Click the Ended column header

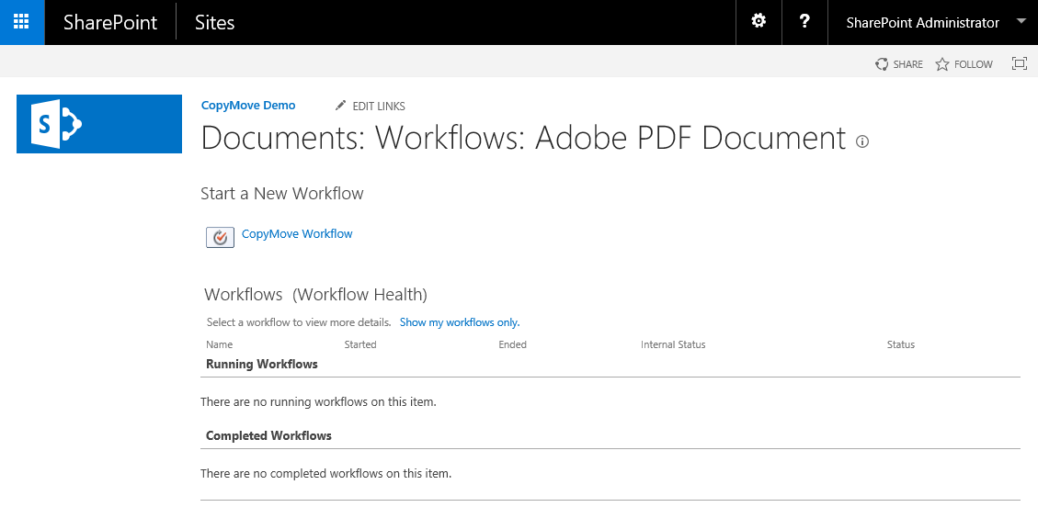512,344
